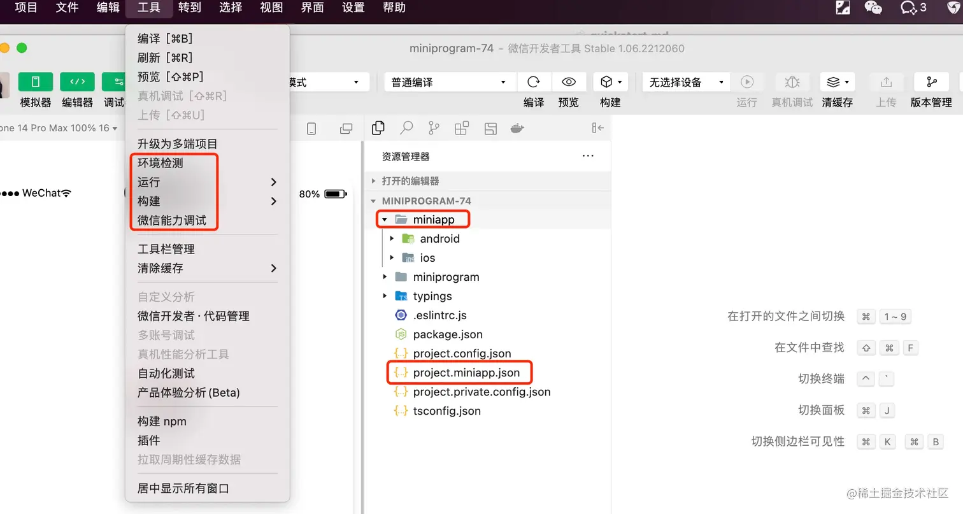
Task: Click the WeChat icon in the macOS menu bar
Action: 873,8
